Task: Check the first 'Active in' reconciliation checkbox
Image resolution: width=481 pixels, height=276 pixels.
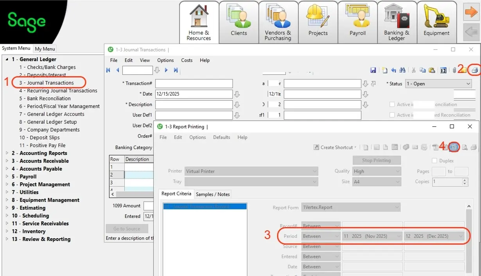Action: tap(392, 104)
